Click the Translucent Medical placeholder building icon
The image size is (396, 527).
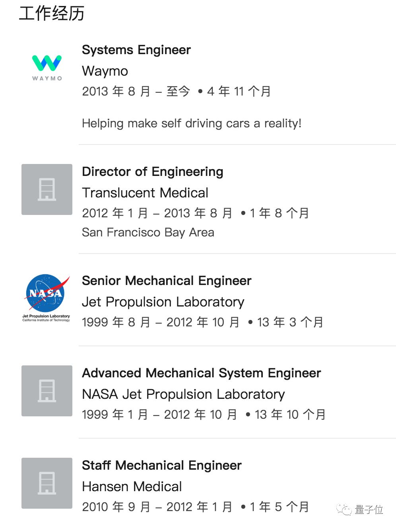tap(47, 189)
